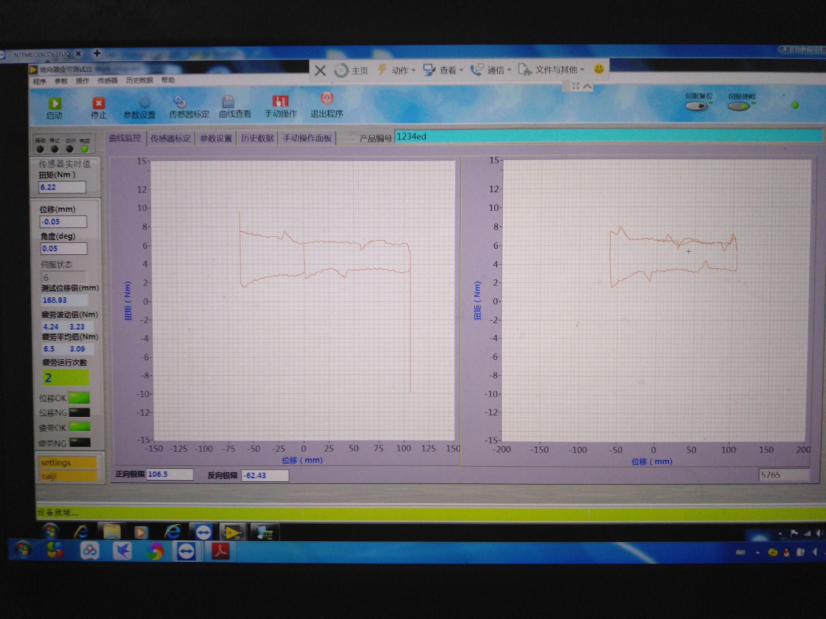Click the red 停止 stop icon
This screenshot has height=619, width=826.
[99, 104]
